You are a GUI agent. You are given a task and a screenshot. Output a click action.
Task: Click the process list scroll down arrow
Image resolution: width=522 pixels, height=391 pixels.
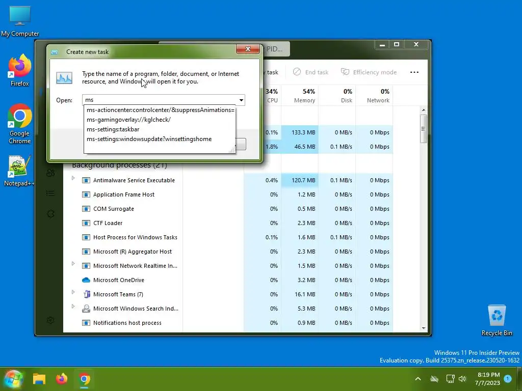click(424, 328)
